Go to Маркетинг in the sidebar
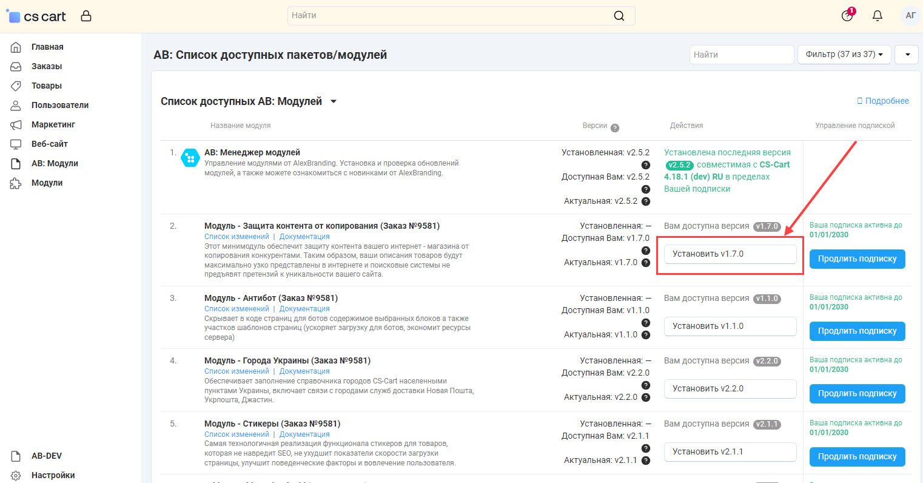The image size is (923, 483). pos(53,124)
